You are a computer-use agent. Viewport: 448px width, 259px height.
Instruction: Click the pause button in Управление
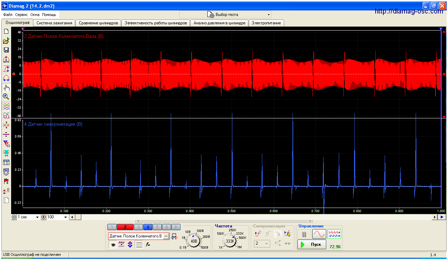pyautogui.click(x=304, y=234)
